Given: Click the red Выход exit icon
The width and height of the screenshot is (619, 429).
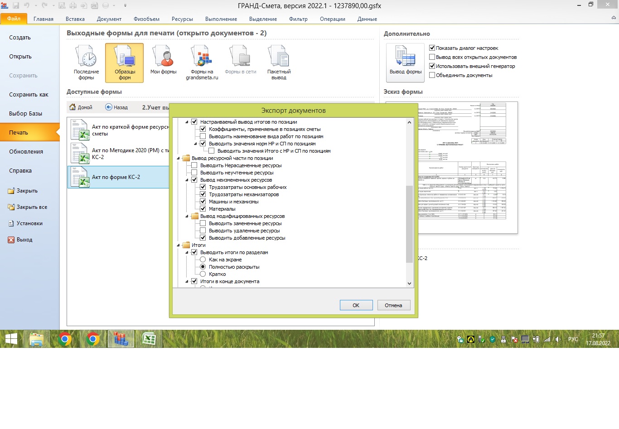Looking at the screenshot, I should click(x=11, y=240).
